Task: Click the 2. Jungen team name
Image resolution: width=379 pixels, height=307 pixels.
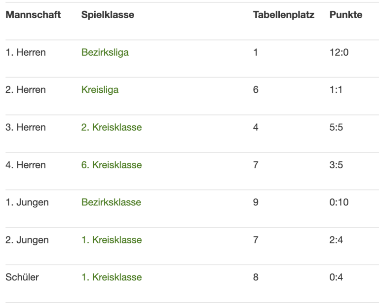Action: coord(27,240)
